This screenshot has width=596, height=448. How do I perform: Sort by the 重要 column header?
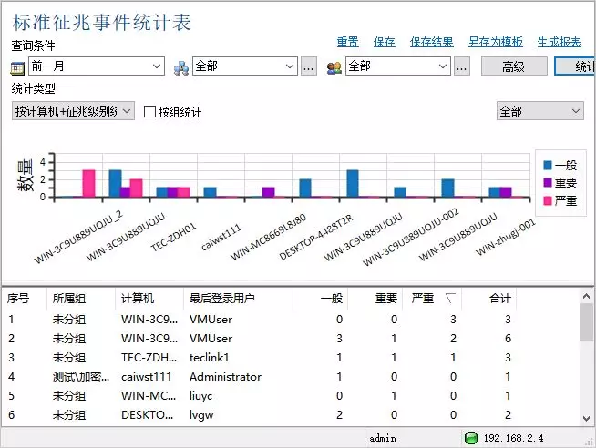coord(375,299)
